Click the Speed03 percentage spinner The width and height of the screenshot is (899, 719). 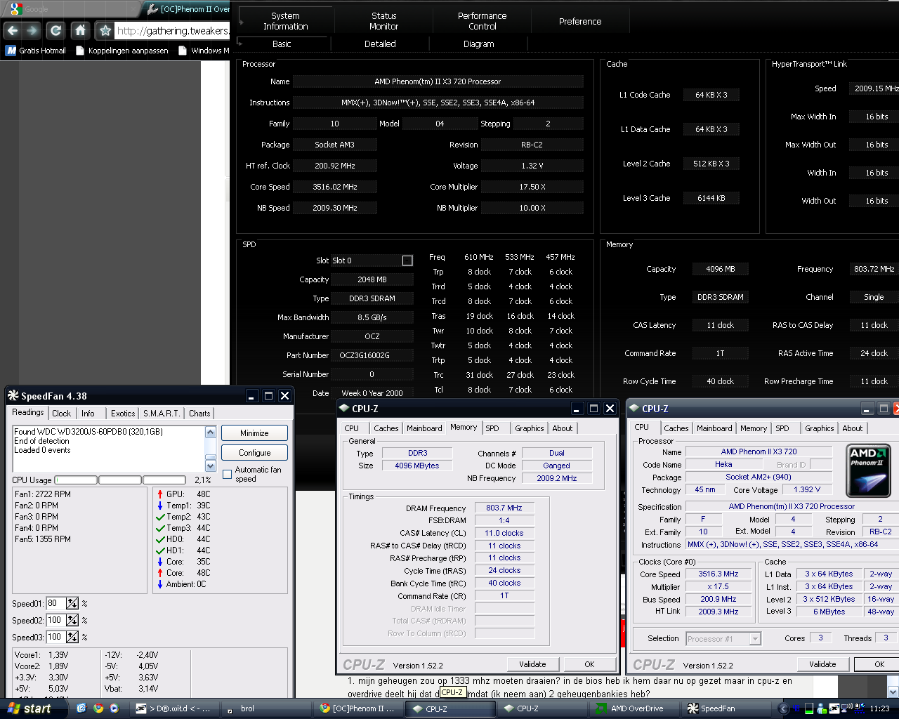coord(72,637)
